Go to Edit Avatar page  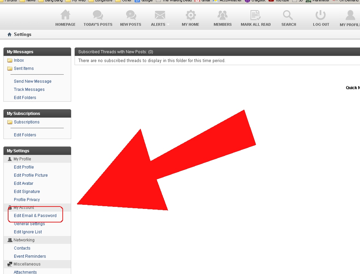point(23,183)
